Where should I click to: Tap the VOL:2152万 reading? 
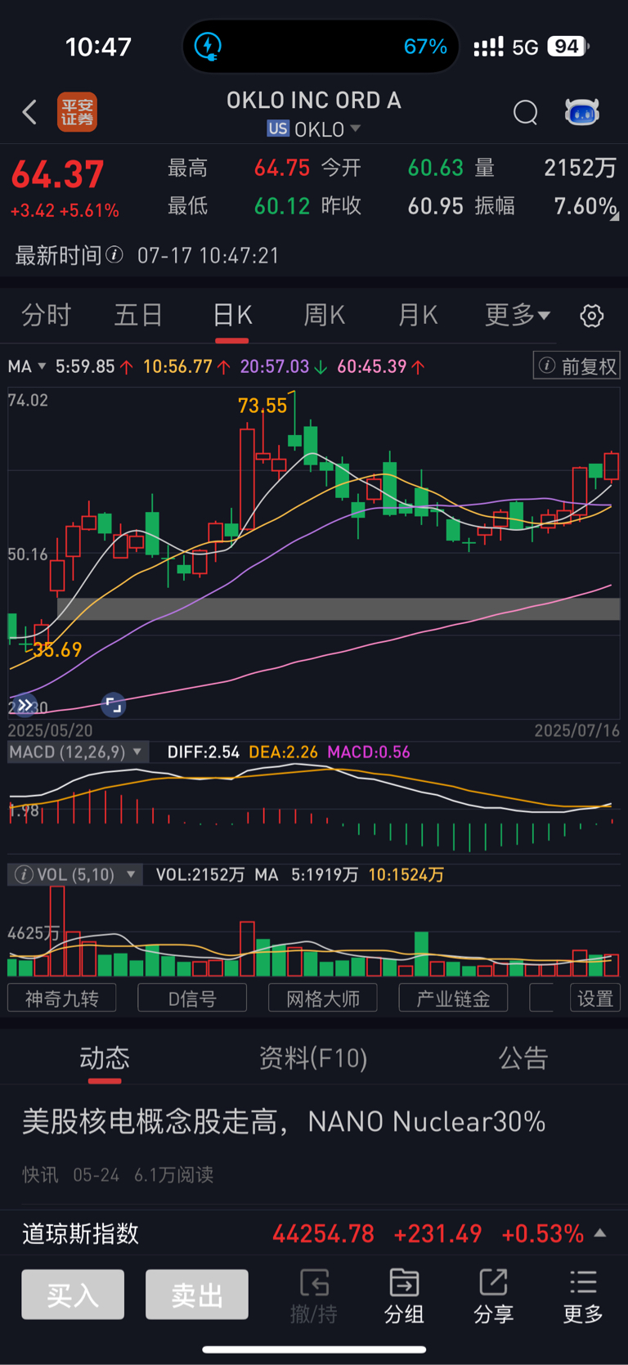[200, 874]
